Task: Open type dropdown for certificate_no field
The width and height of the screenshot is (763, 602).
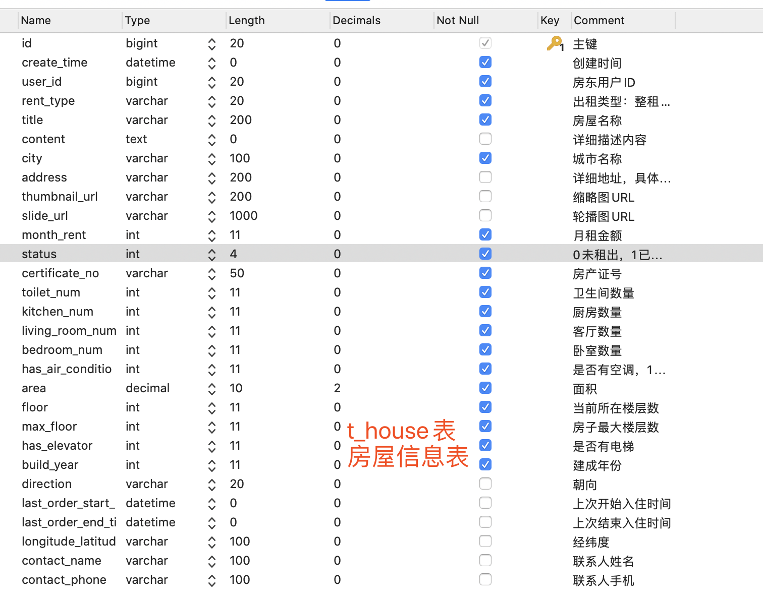Action: pos(212,274)
